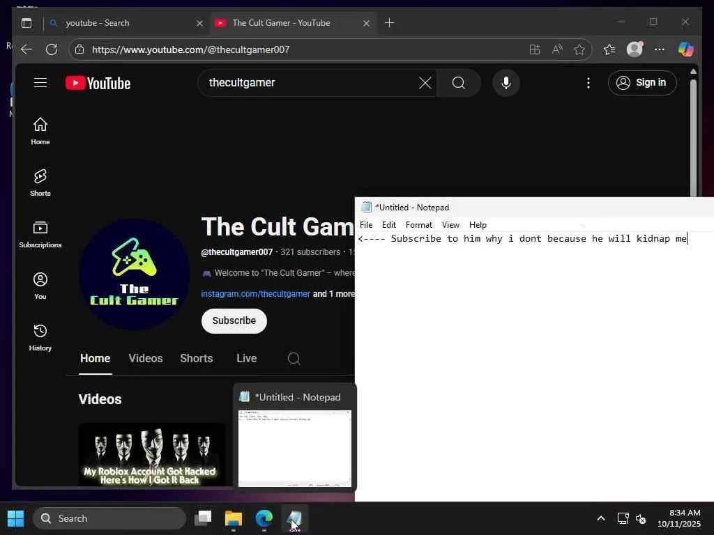Open the @thecultgamer007 channel handle

237,252
